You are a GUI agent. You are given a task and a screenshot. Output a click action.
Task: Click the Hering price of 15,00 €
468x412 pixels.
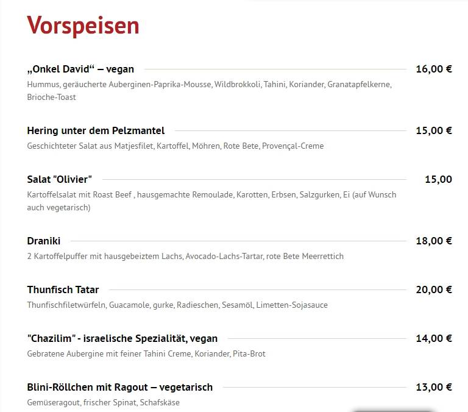point(434,130)
